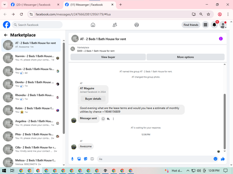This screenshot has width=233, height=174.
Task: Open the Windows notification center
Action: (226, 171)
